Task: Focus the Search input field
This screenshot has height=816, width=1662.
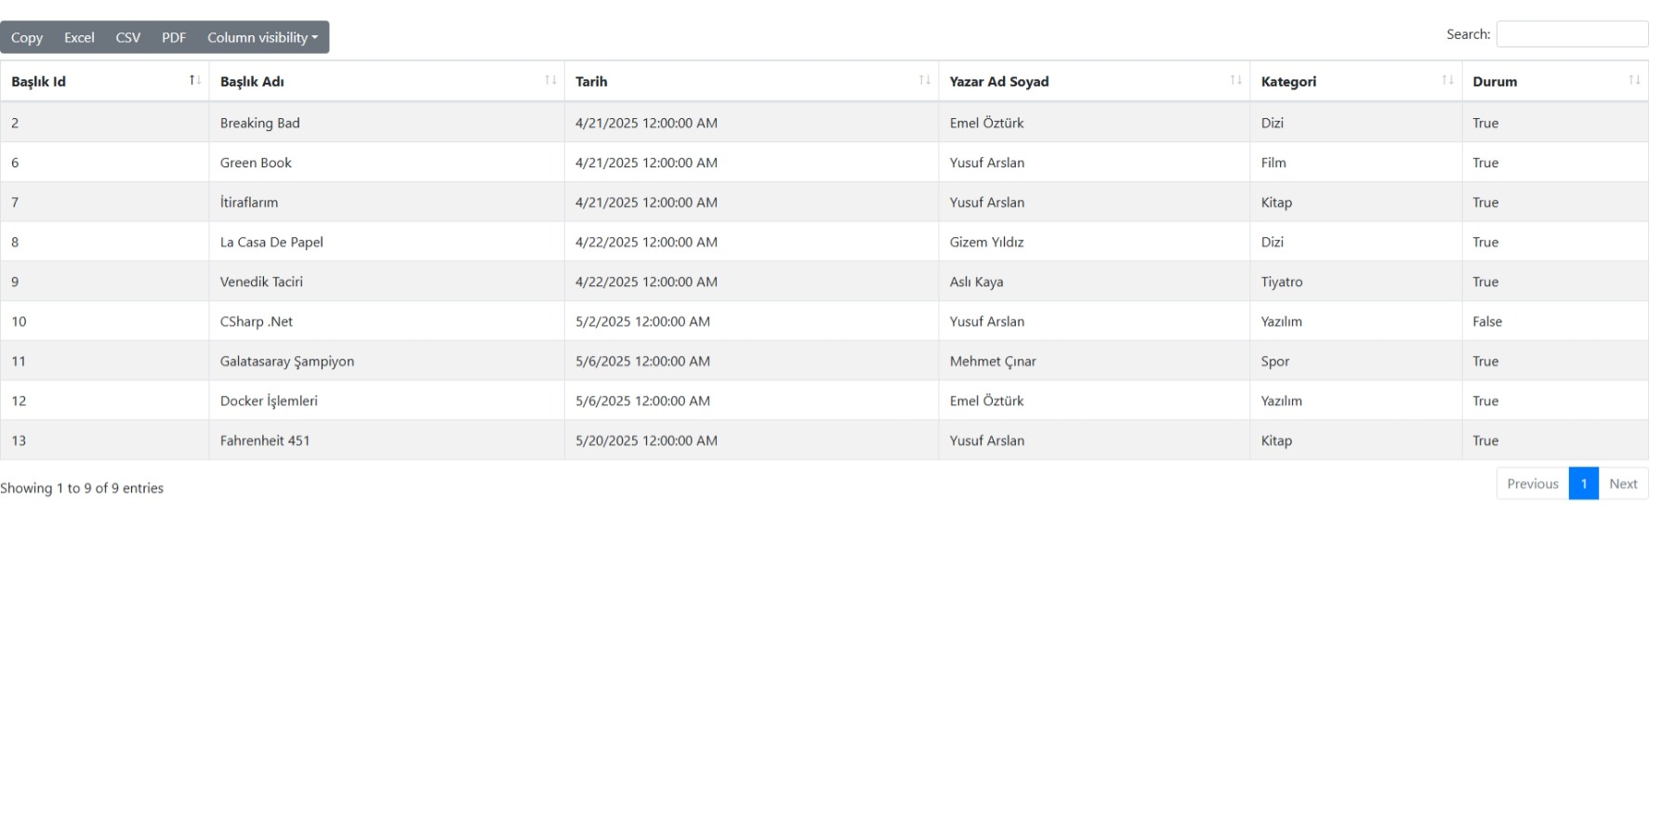Action: 1571,34
